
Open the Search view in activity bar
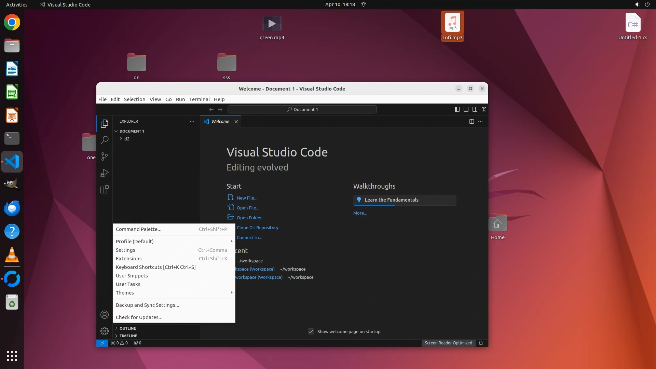(105, 140)
